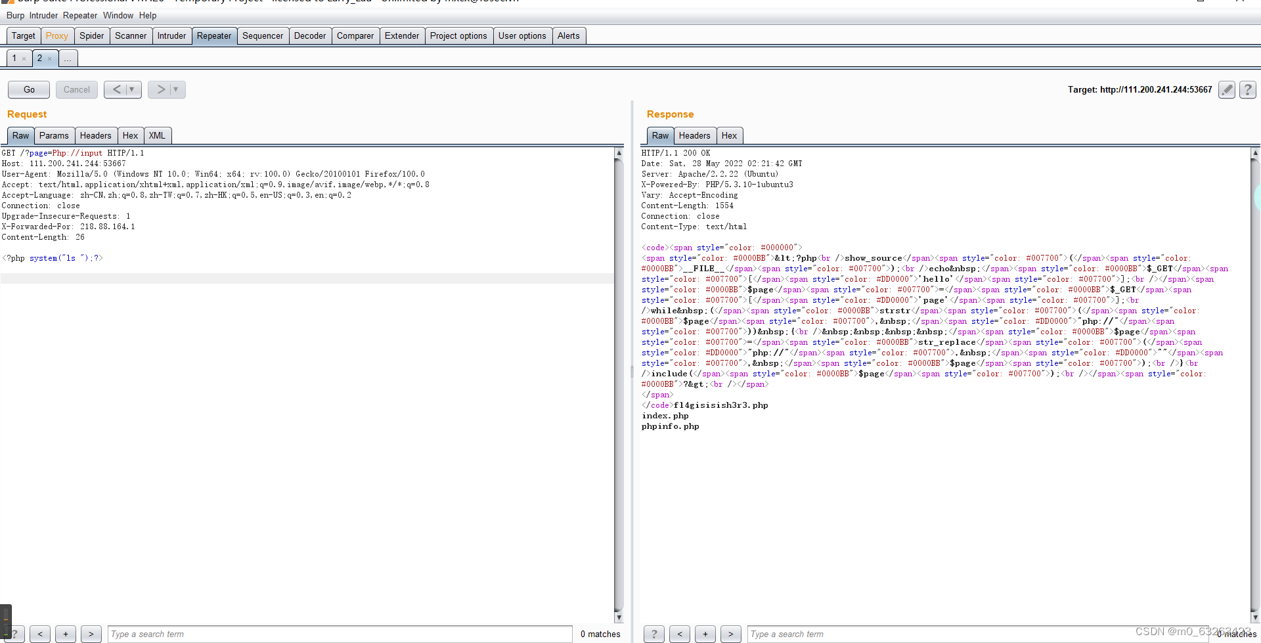Open Repeater help via the question mark icon
The width and height of the screenshot is (1261, 643).
1247,89
